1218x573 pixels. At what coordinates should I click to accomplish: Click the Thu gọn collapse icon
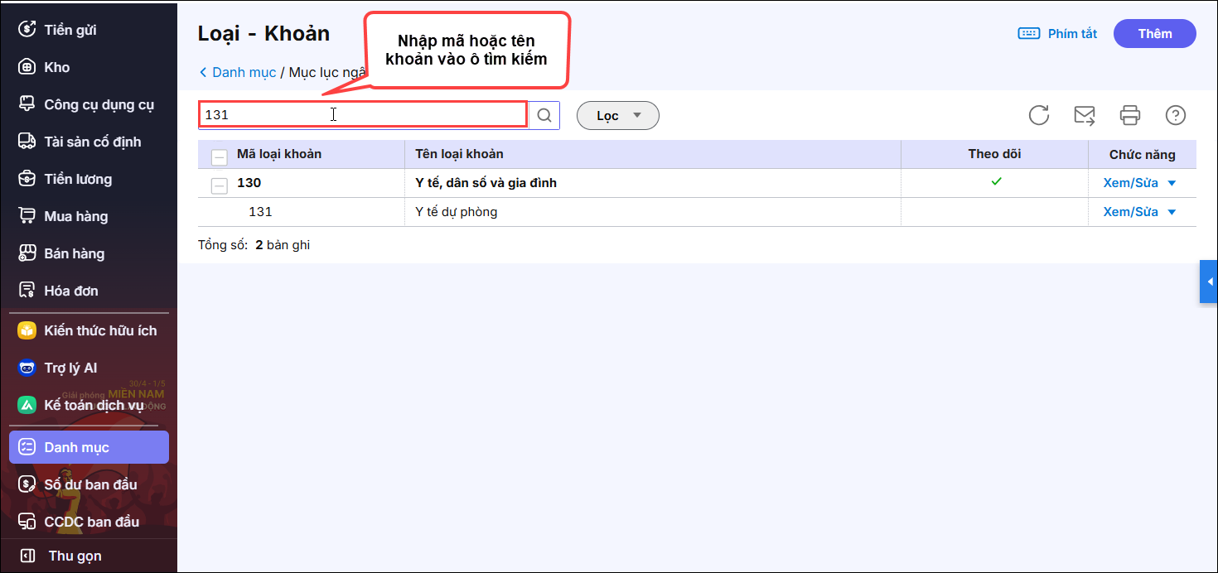point(27,556)
